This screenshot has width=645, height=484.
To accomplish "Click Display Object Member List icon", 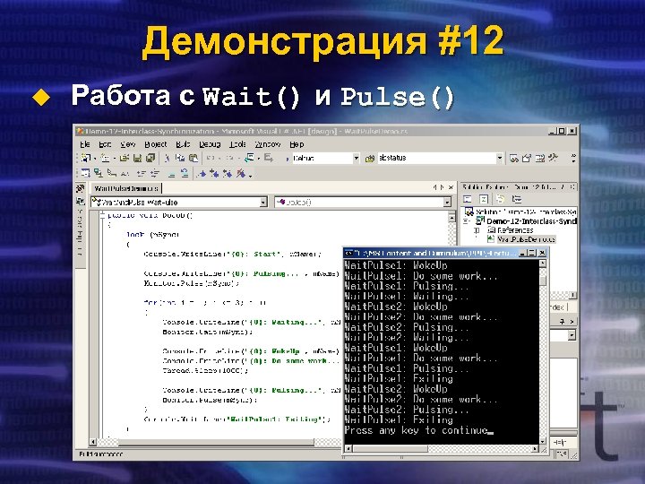I will (x=86, y=173).
